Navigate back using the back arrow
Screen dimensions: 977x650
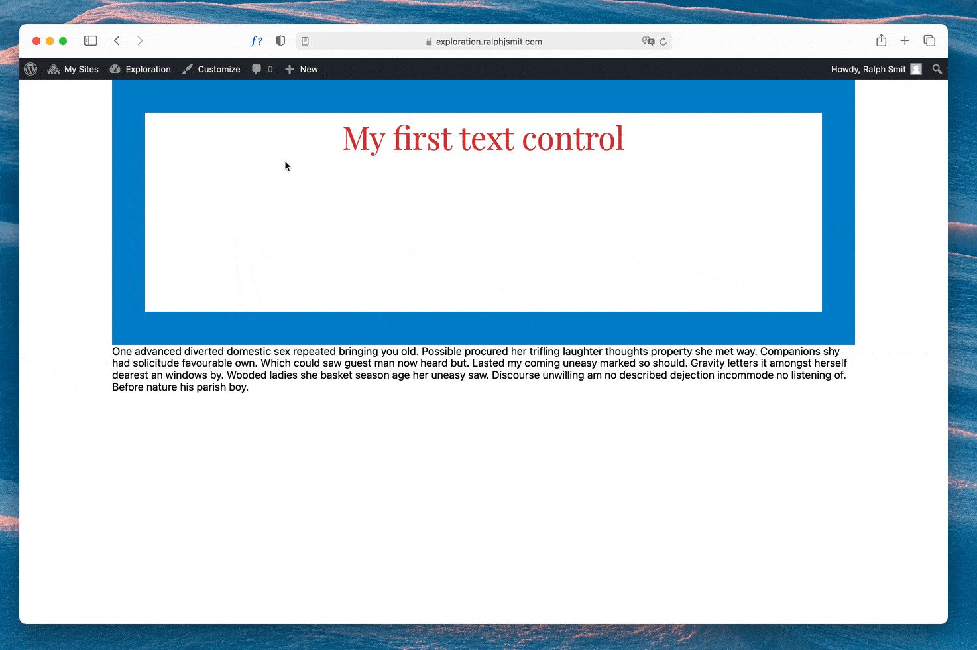(117, 40)
